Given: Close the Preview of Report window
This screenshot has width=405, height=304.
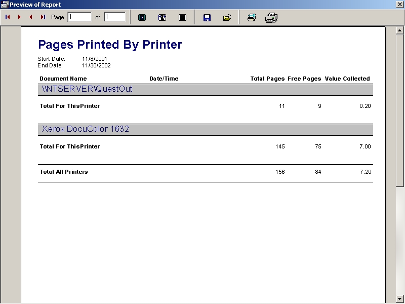Looking at the screenshot, I should pyautogui.click(x=400, y=5).
